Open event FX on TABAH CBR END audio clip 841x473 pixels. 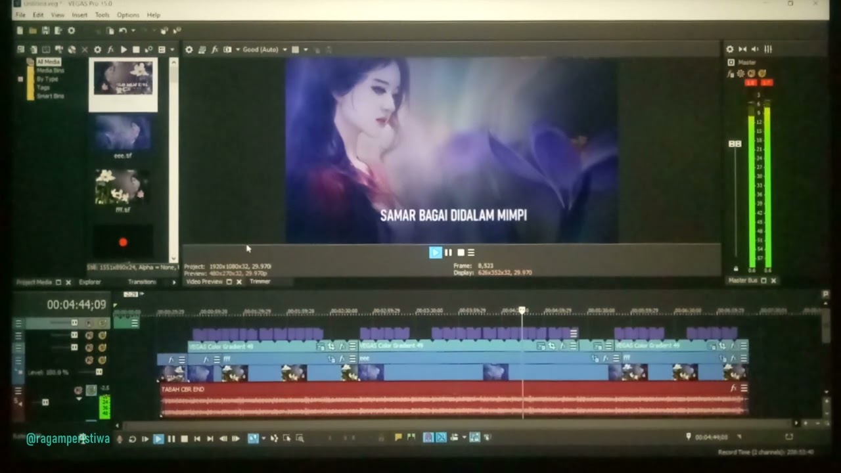point(733,388)
